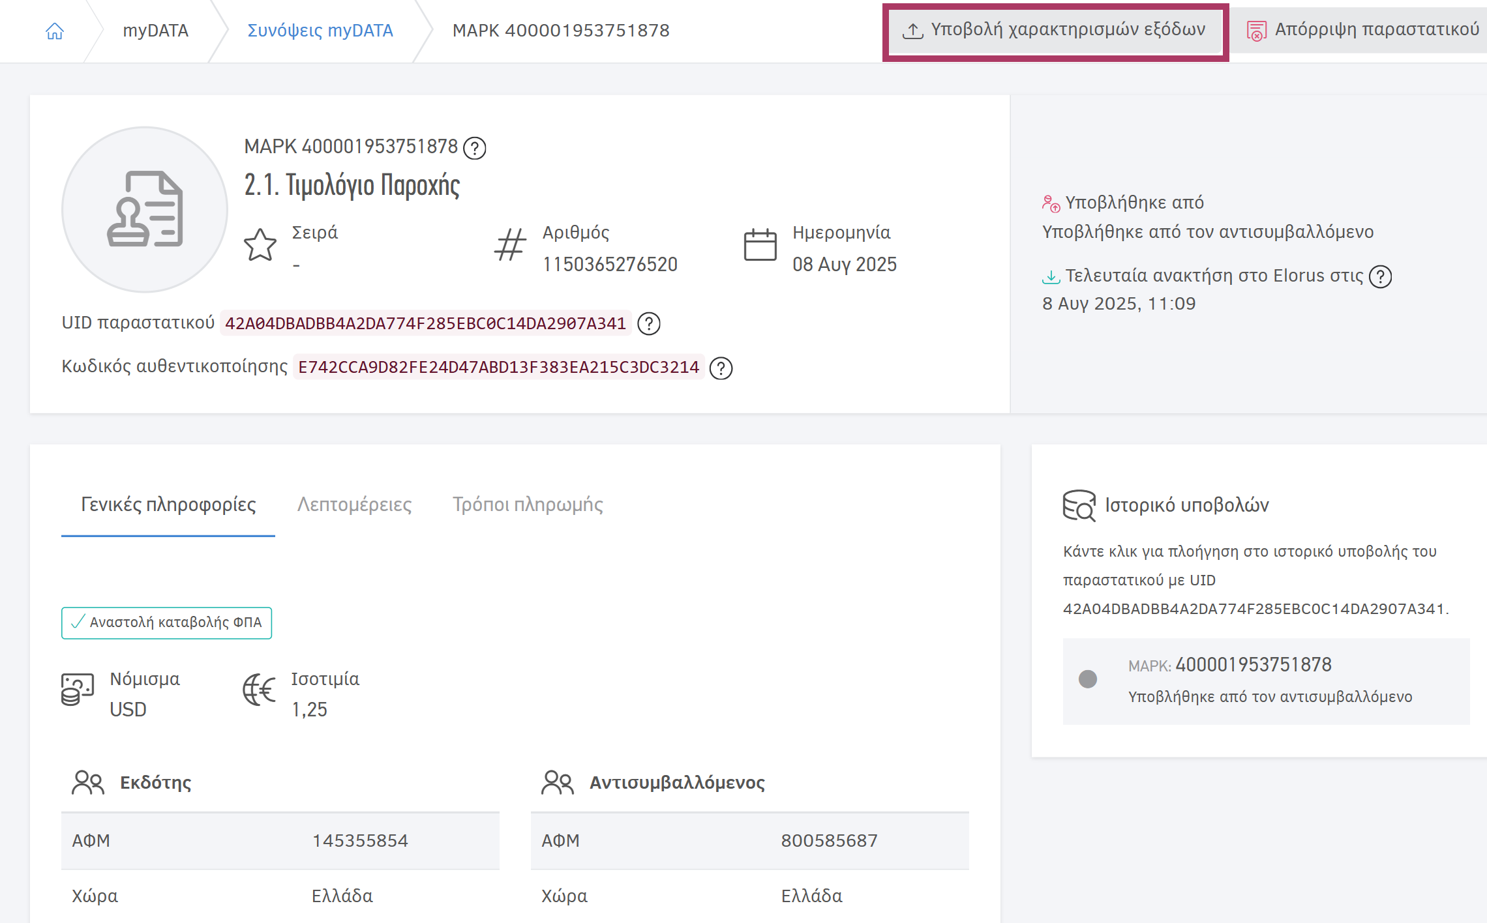Viewport: 1487px width, 923px height.
Task: Click the download icon by Τελευταία ανάκτηση
Action: tap(1051, 276)
